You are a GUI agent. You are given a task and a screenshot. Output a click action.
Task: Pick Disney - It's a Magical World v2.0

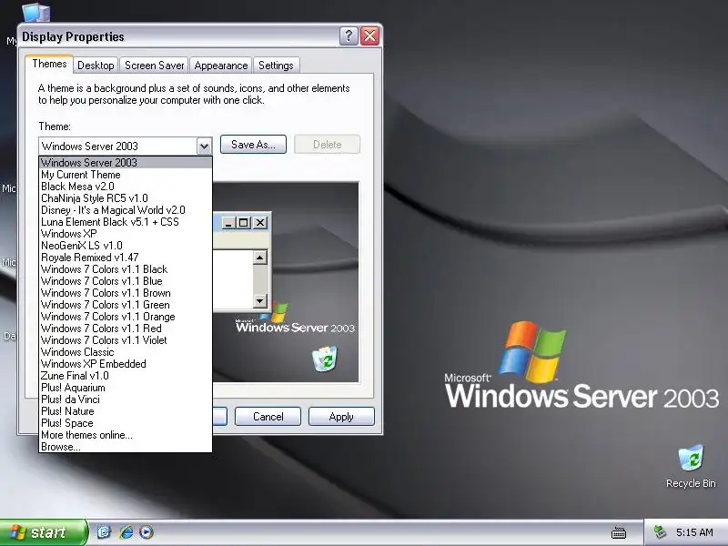[x=126, y=210]
